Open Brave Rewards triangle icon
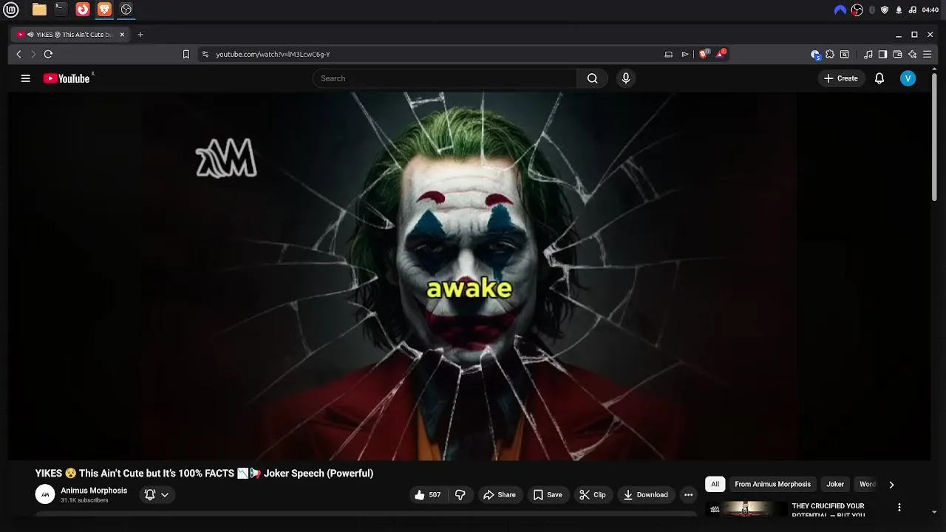Viewport: 946px width, 532px height. click(721, 53)
